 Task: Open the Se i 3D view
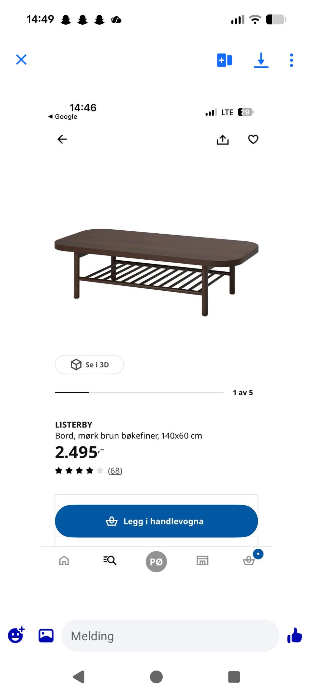point(89,364)
